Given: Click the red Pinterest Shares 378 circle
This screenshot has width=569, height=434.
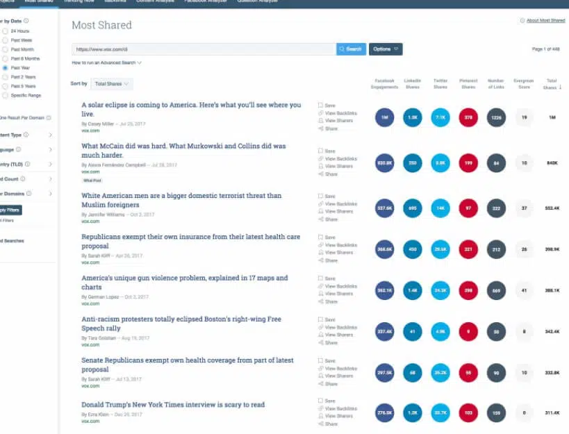Looking at the screenshot, I should (468, 117).
